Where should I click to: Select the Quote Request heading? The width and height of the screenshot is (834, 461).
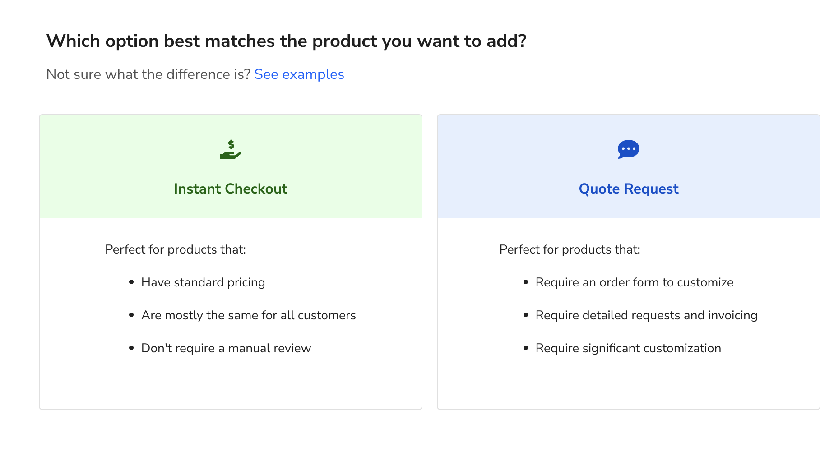pyautogui.click(x=629, y=189)
